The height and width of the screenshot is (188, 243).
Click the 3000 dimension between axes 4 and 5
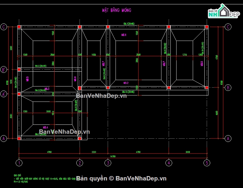click(x=188, y=152)
